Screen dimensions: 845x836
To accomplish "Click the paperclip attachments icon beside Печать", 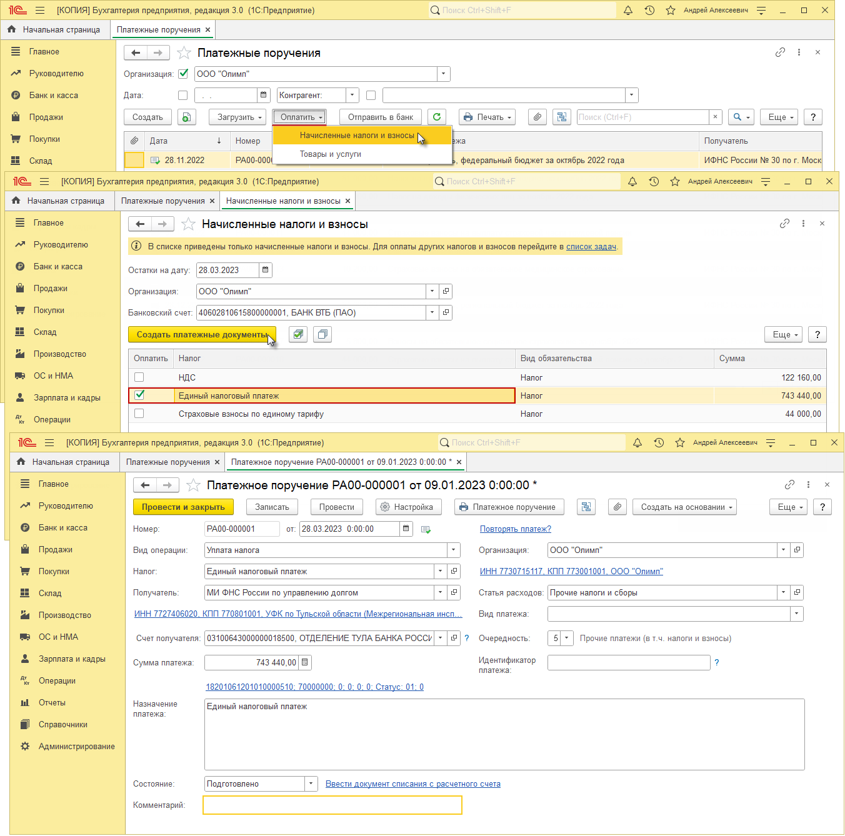I will (537, 117).
